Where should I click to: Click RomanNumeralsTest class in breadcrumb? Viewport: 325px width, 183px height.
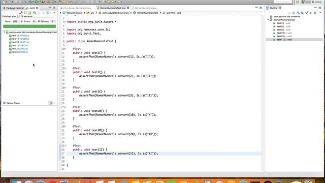146,13
